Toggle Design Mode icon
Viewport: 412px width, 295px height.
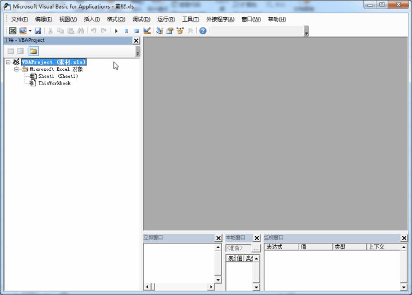pyautogui.click(x=147, y=31)
